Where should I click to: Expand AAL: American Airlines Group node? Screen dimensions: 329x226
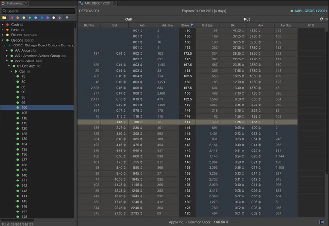[7, 56]
